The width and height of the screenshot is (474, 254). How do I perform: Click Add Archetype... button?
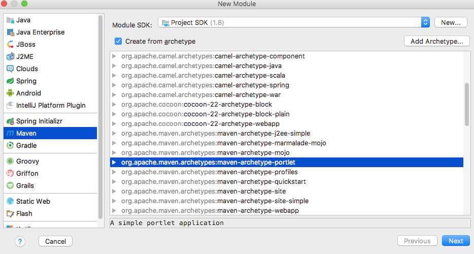click(437, 41)
